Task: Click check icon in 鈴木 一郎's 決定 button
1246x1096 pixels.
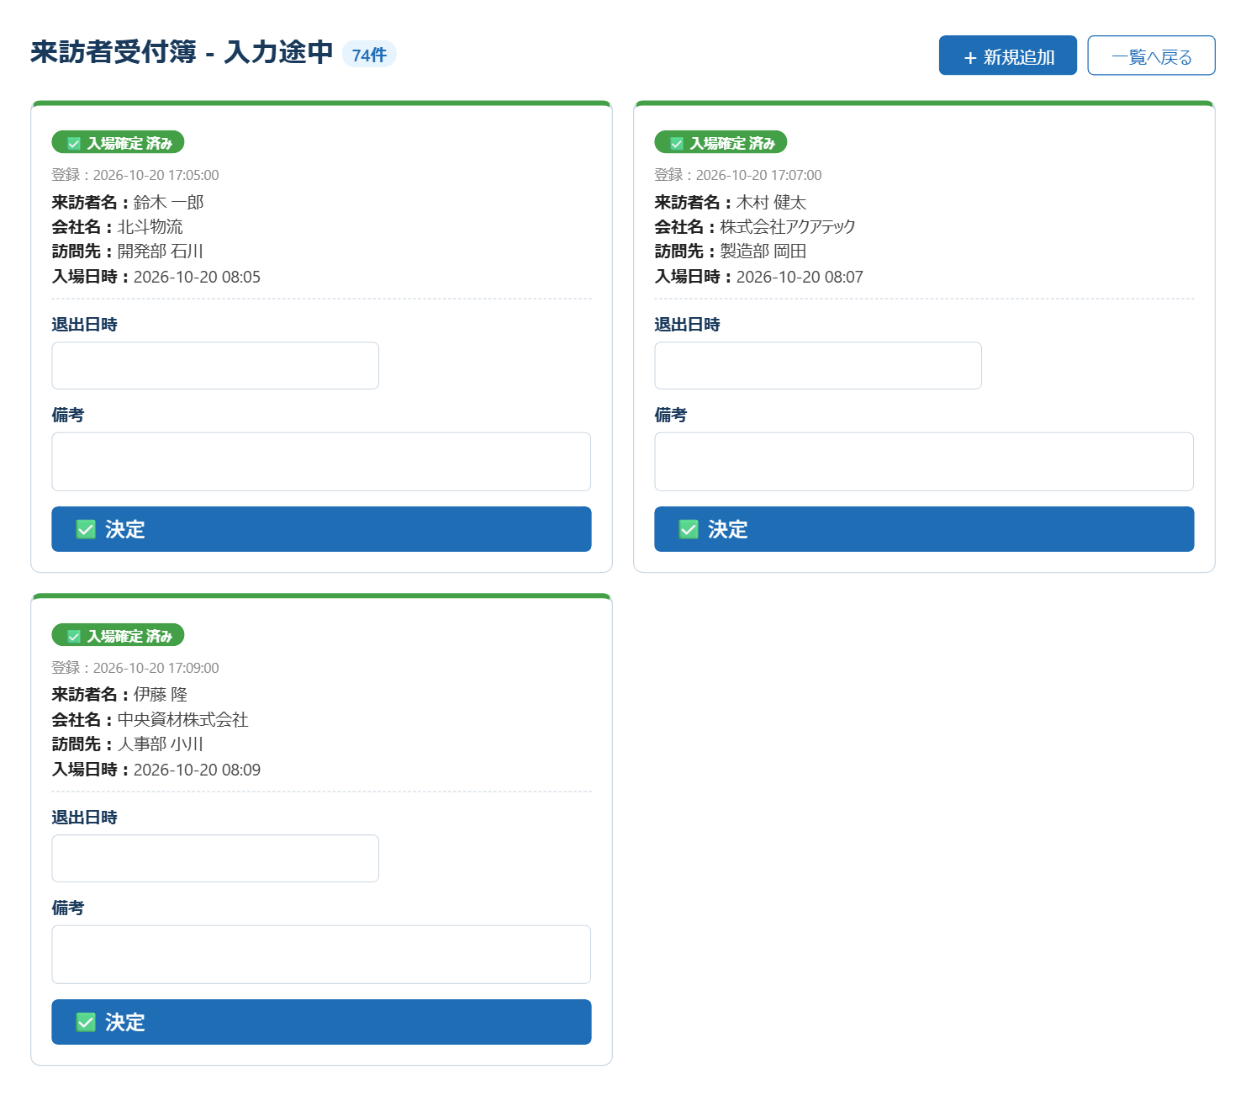Action: click(x=86, y=529)
